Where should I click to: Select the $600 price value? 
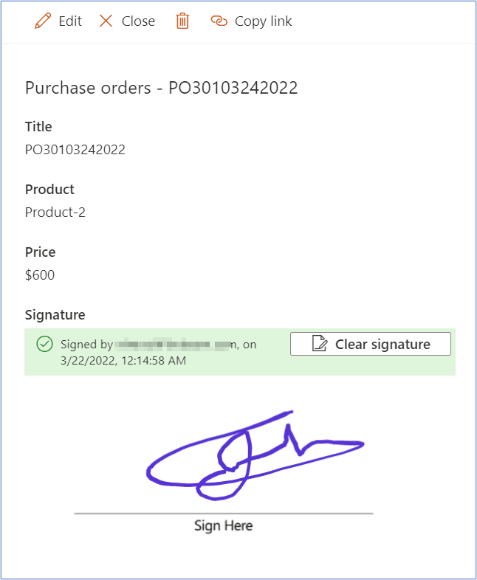pos(40,275)
